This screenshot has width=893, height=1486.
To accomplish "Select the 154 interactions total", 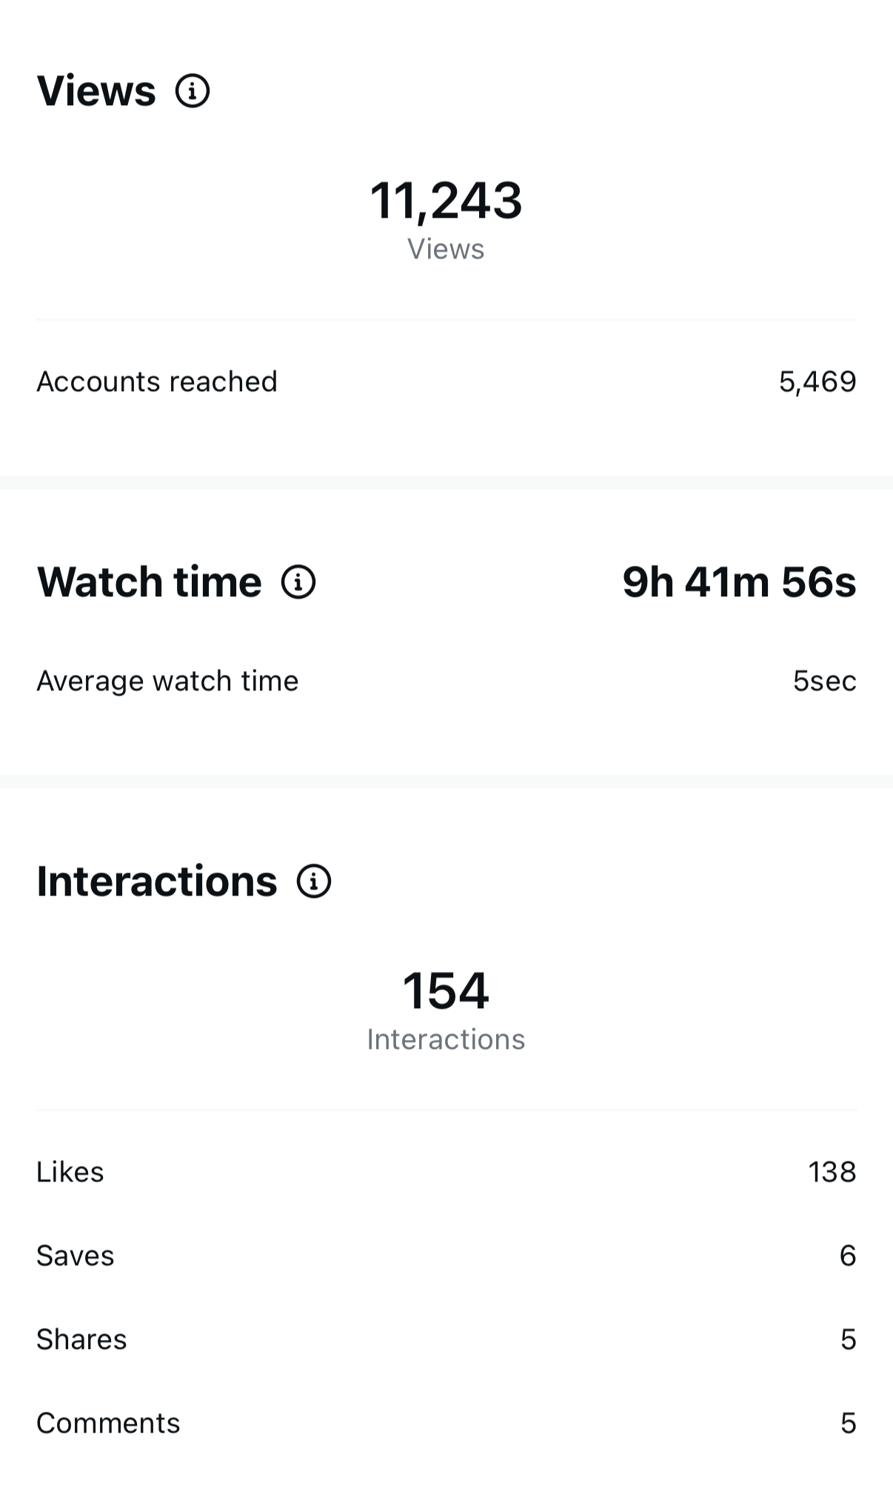I will coord(446,990).
